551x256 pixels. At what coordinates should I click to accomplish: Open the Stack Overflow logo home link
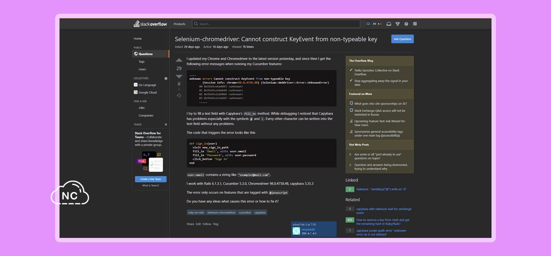150,24
